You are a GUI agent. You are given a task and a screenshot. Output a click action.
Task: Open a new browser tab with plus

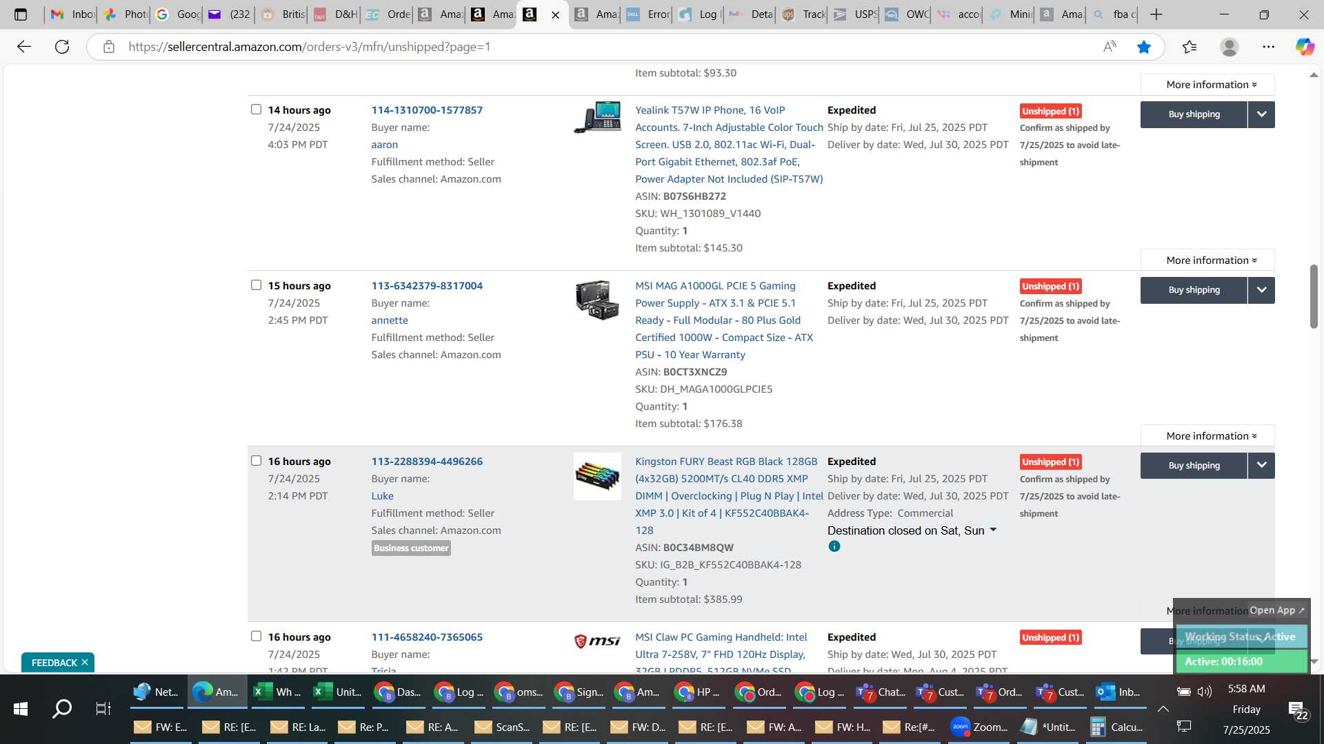[x=1156, y=14]
